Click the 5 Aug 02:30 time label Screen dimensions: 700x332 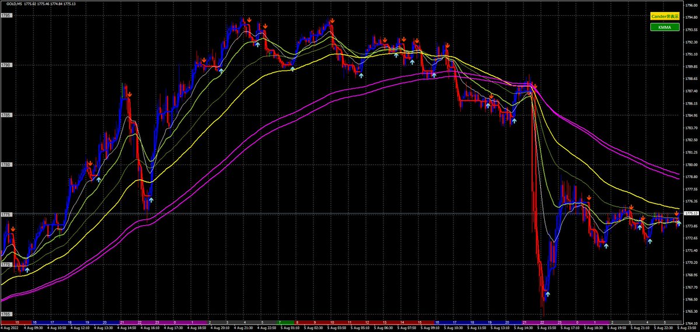pos(314,329)
